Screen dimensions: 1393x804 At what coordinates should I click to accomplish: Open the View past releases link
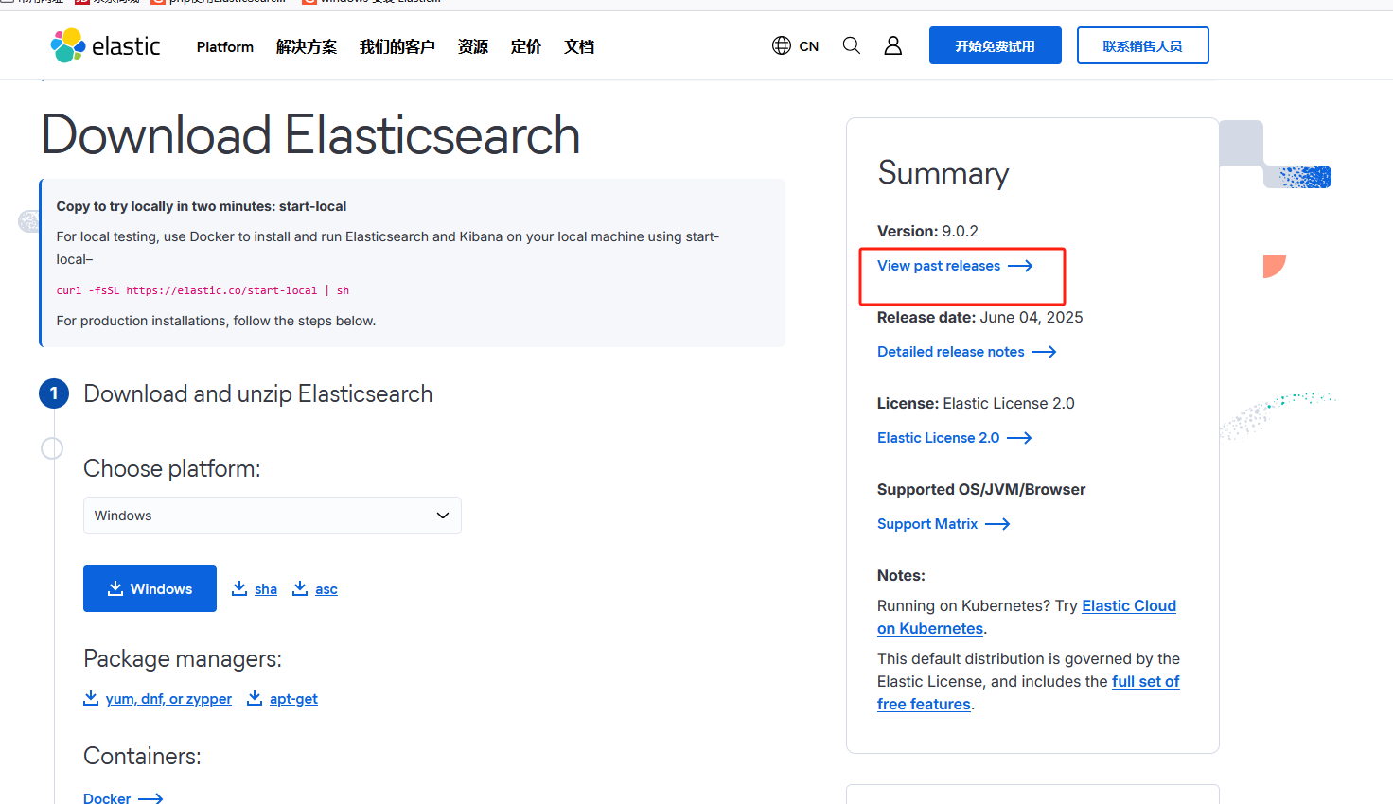(x=939, y=266)
